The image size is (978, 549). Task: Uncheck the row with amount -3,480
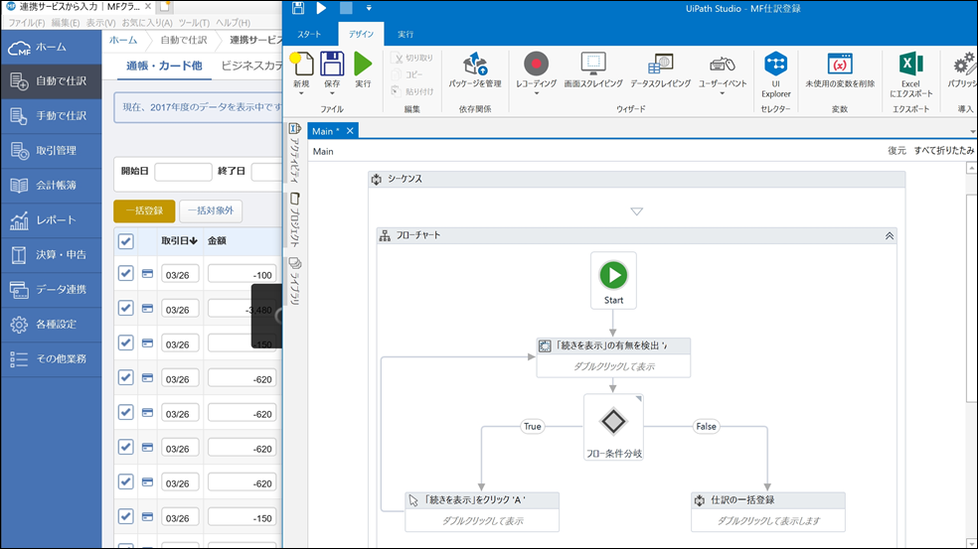pos(125,308)
